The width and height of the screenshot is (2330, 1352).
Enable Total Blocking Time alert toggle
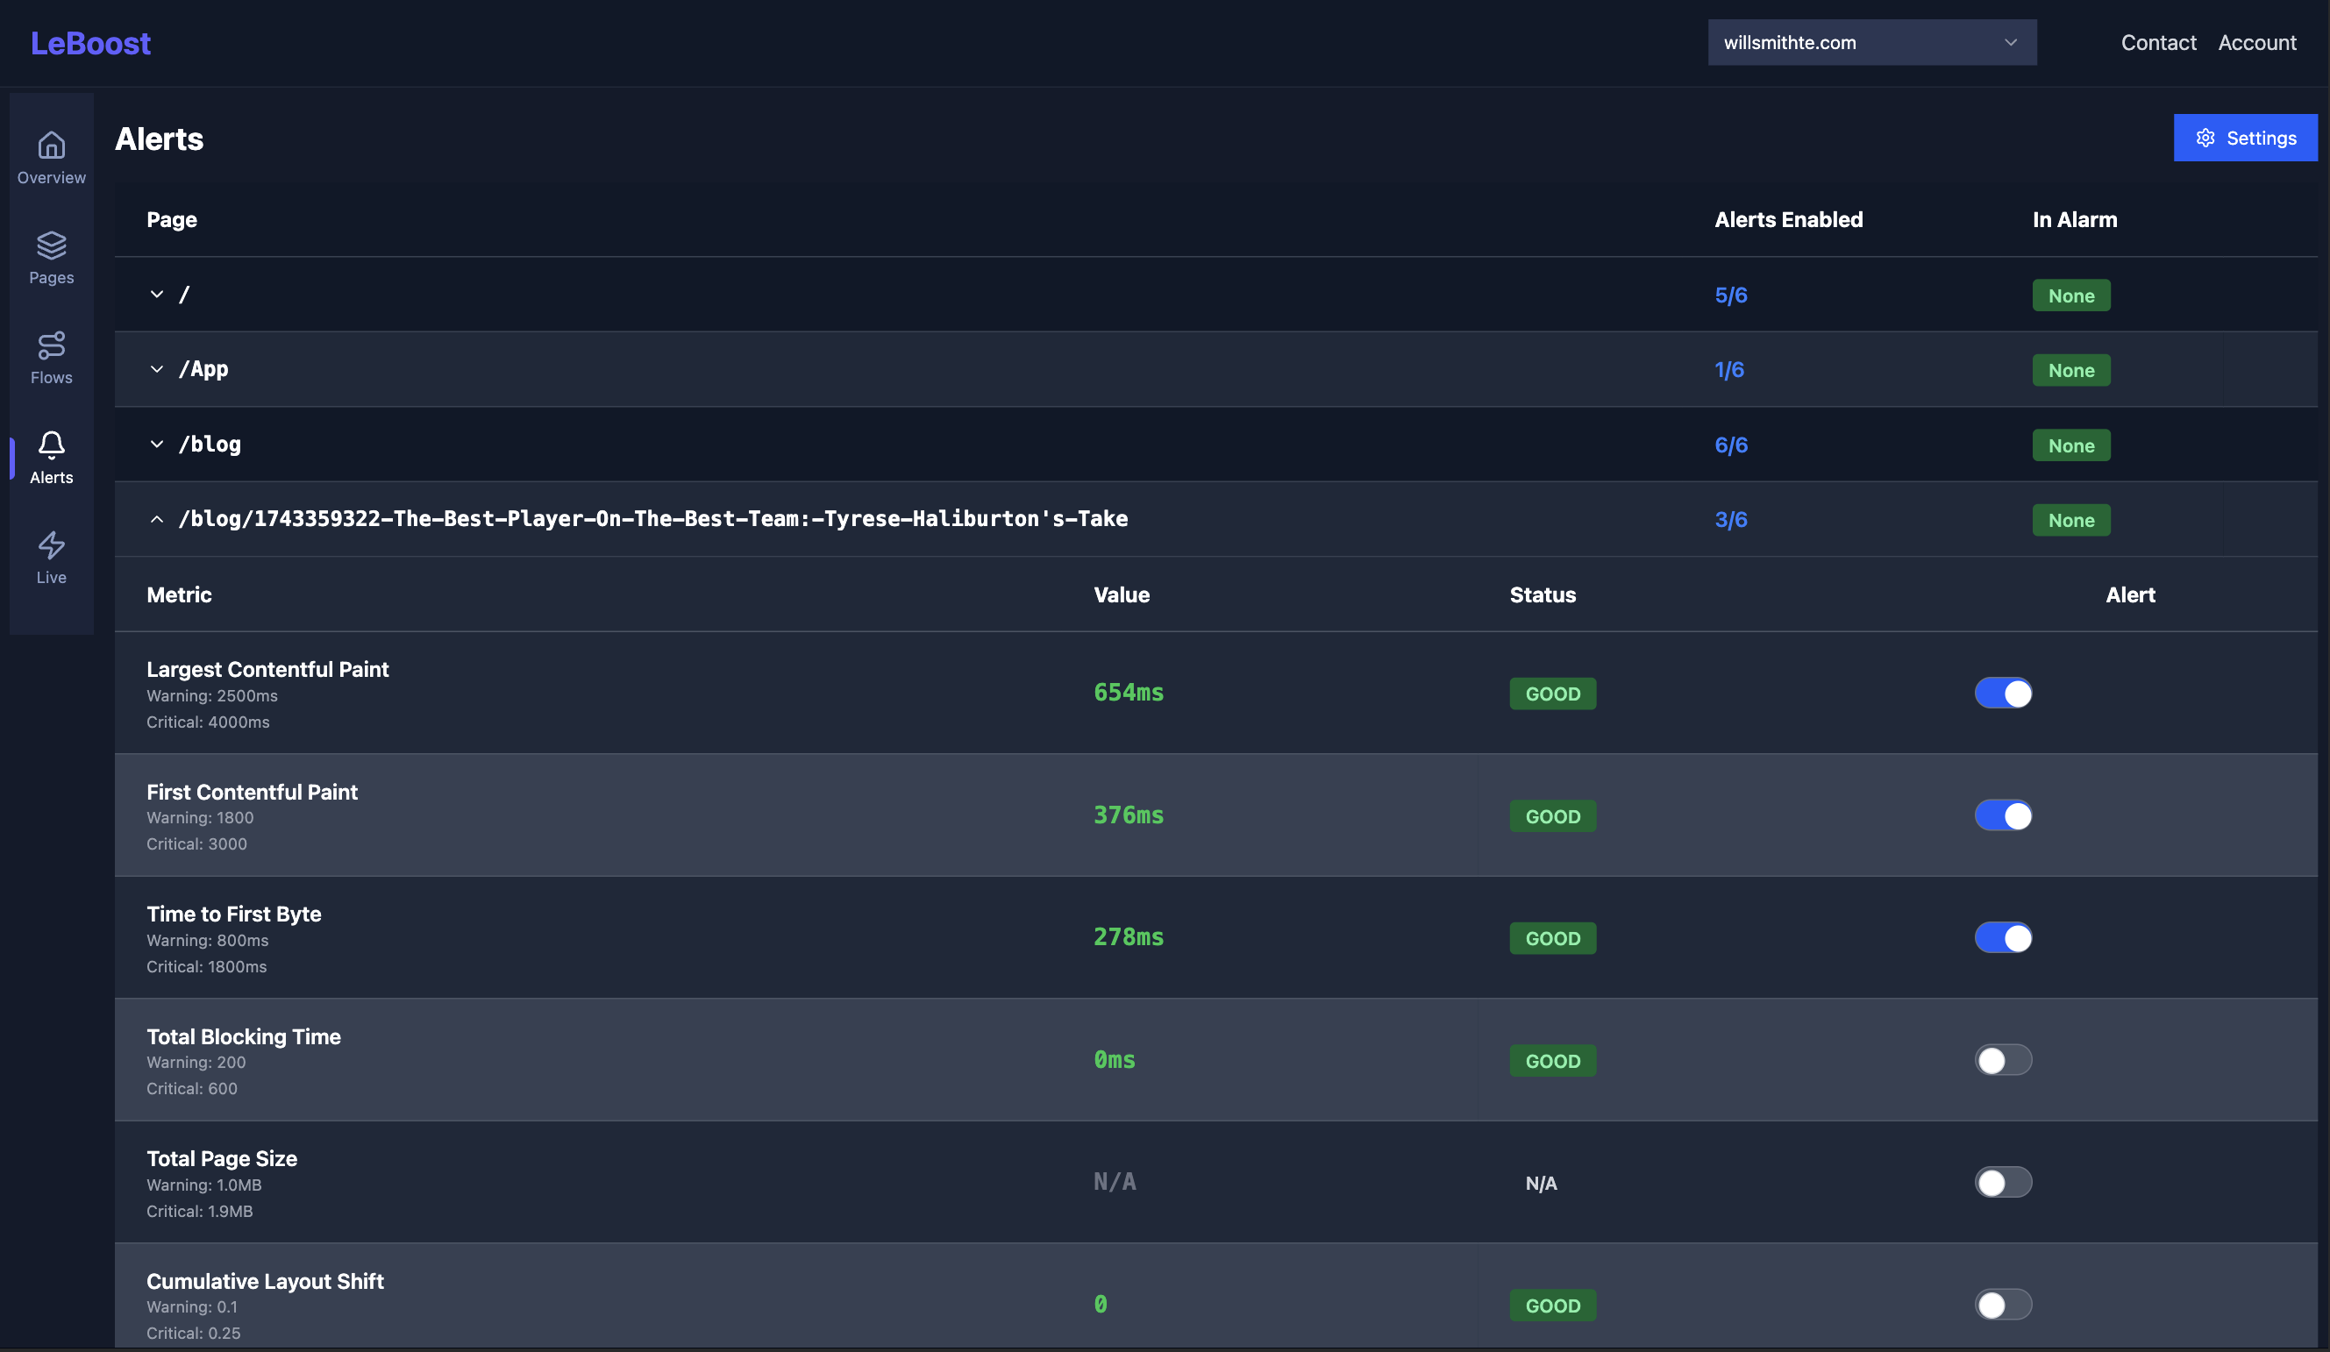2003,1060
